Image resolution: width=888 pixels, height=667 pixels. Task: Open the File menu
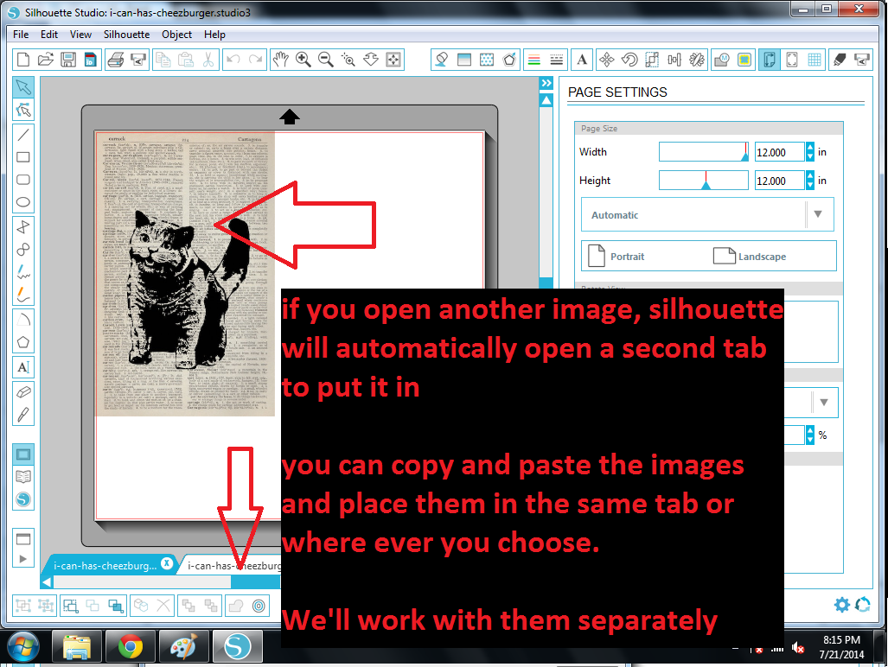point(21,35)
